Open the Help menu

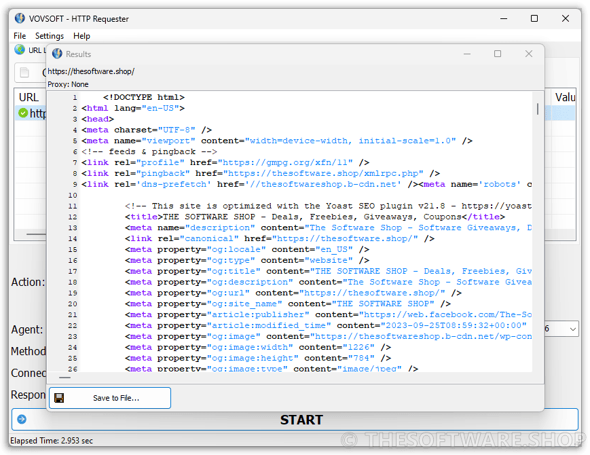point(81,36)
